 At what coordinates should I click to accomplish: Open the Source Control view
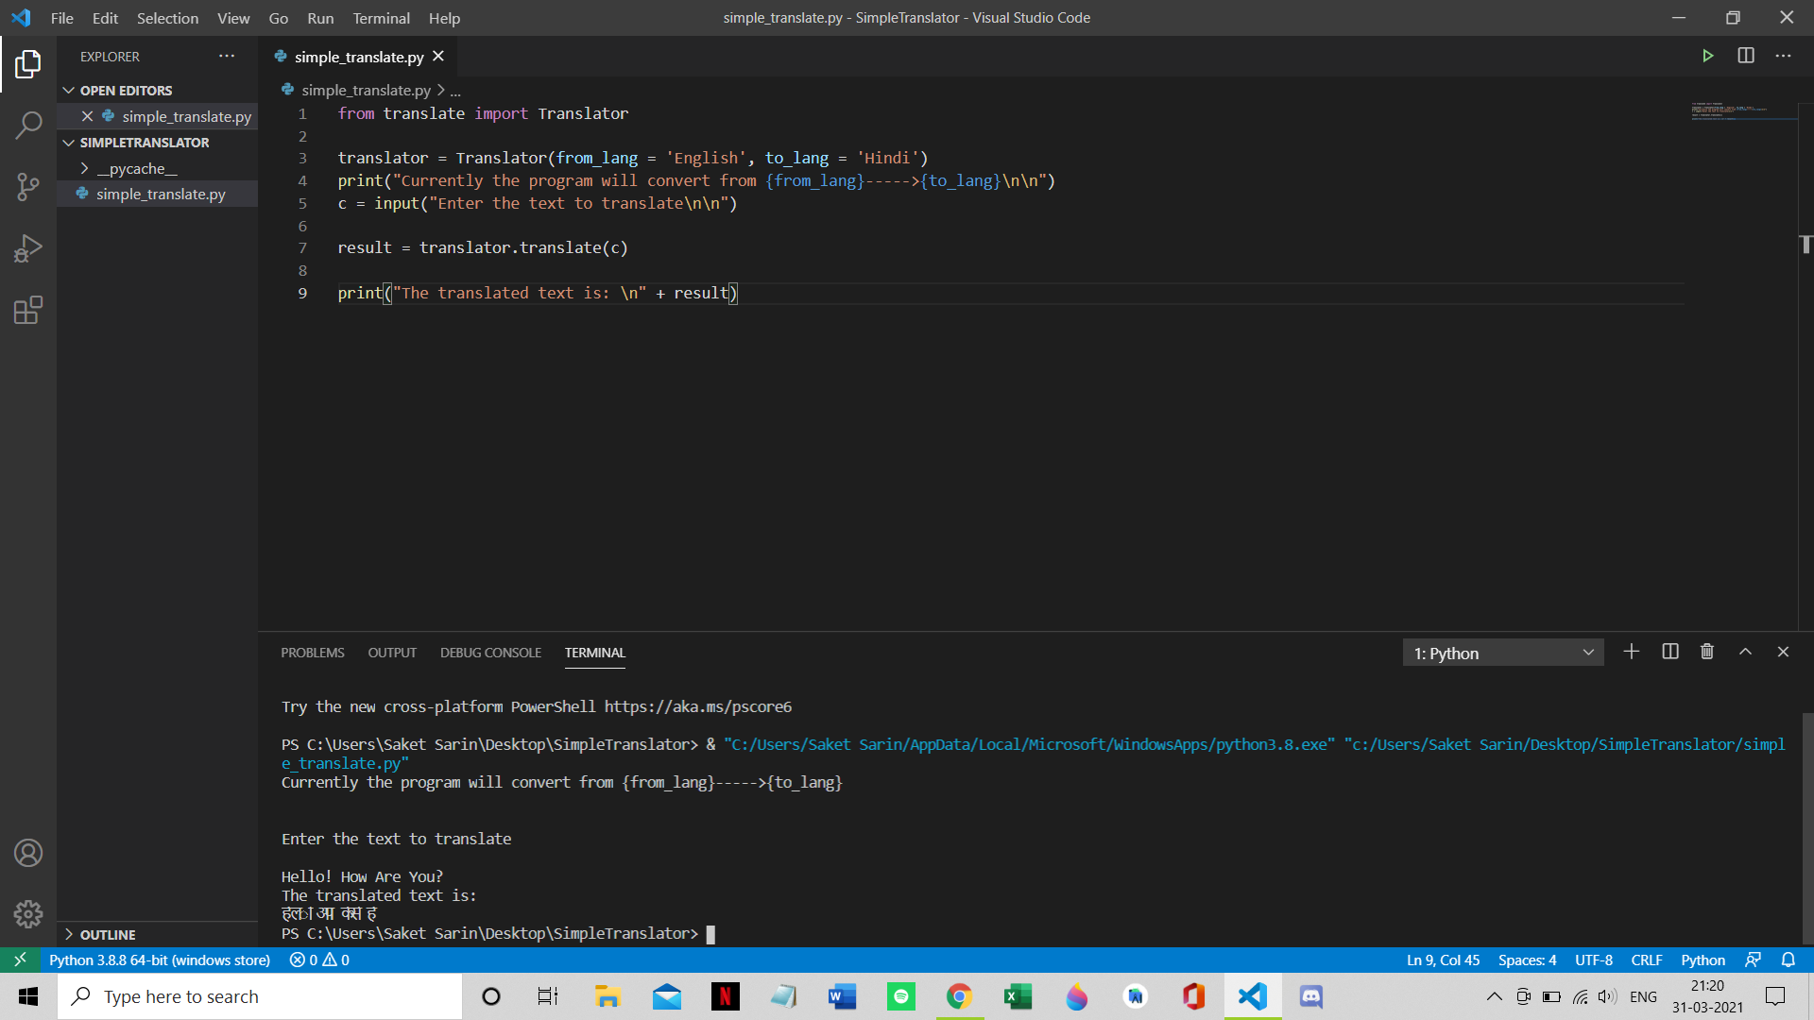point(28,186)
